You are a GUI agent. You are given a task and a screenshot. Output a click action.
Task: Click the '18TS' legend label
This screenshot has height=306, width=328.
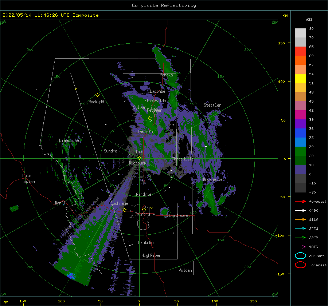click(x=313, y=247)
